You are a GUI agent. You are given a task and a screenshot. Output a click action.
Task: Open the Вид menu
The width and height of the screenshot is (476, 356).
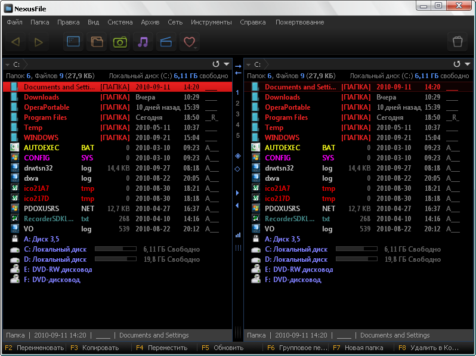point(93,22)
